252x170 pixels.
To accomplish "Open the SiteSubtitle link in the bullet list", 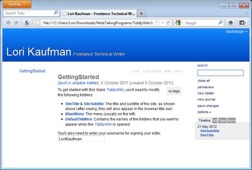I will [94, 104].
